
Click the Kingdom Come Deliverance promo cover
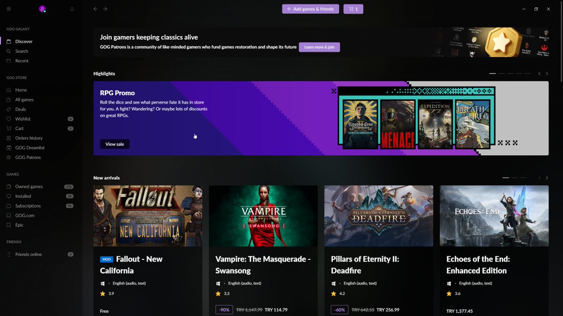360,124
